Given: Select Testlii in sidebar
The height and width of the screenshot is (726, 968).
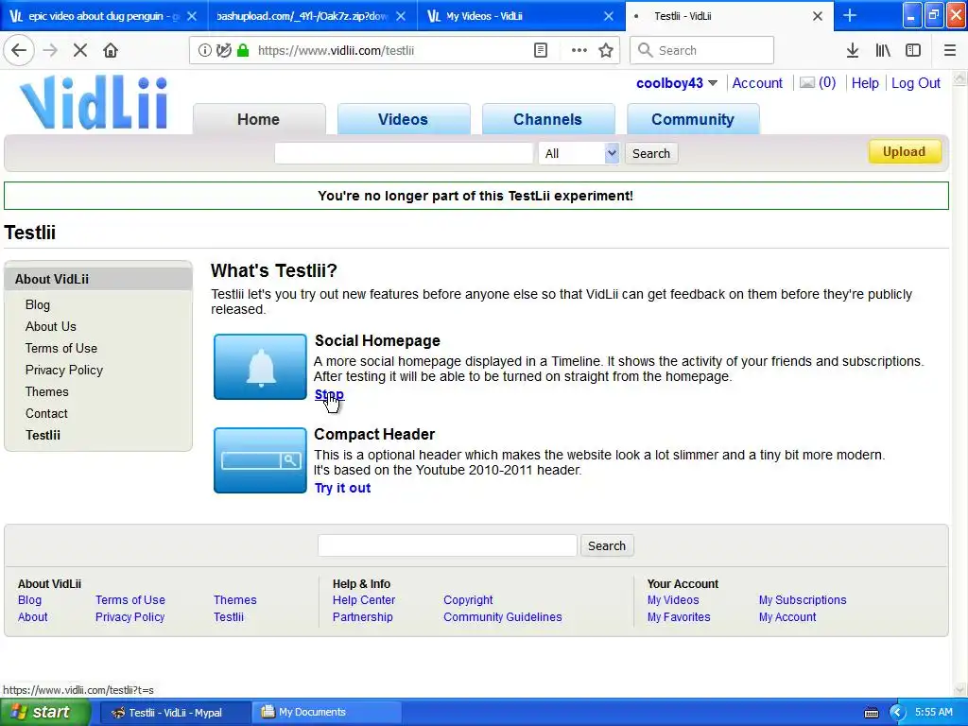Looking at the screenshot, I should point(43,435).
